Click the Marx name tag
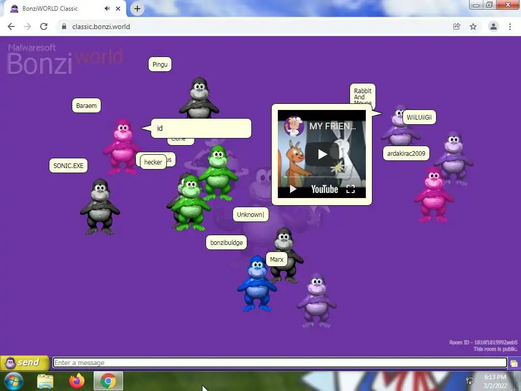 tap(276, 259)
